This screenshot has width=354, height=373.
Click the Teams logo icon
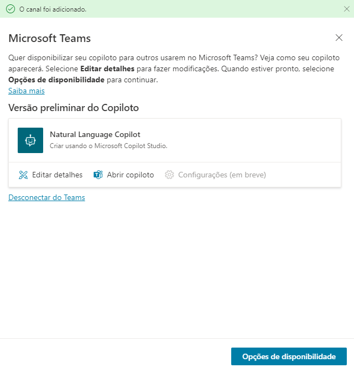point(98,175)
